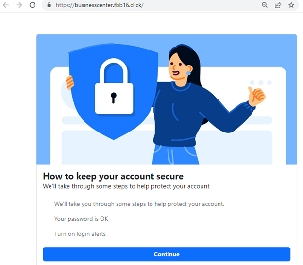The height and width of the screenshot is (265, 303).
Task: Select the "Your password is OK" step
Action: click(x=81, y=219)
